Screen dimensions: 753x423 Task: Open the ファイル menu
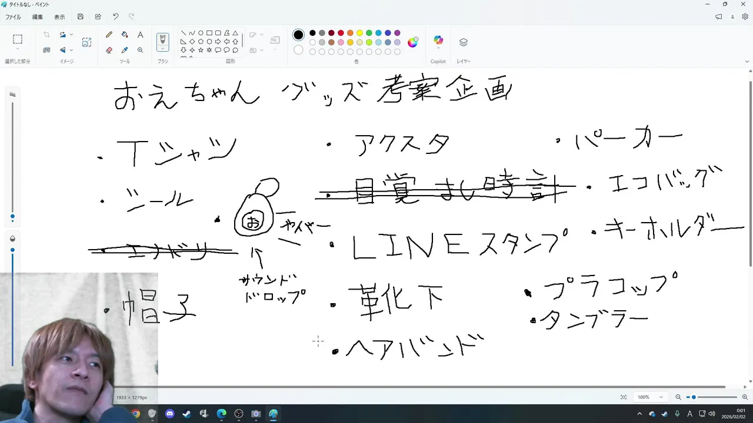(x=13, y=17)
